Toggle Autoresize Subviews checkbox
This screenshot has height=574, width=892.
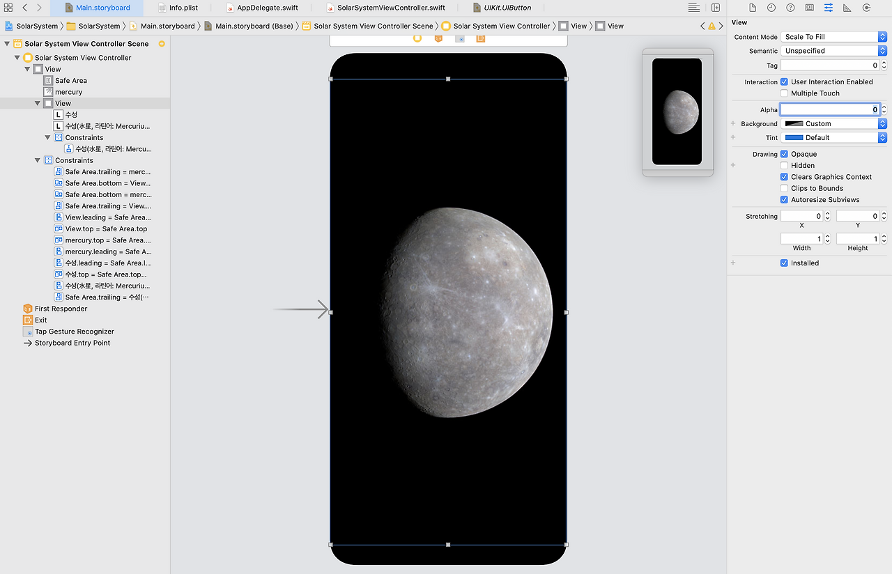(x=784, y=199)
